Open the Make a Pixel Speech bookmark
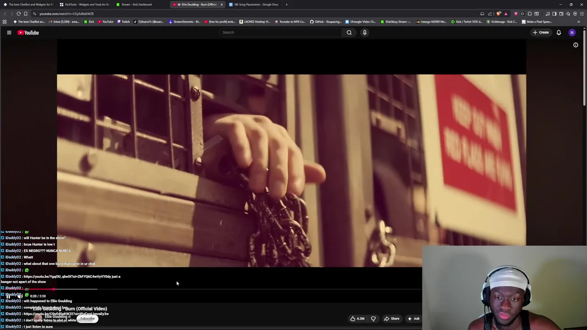Viewport: 587px width, 330px height. (x=537, y=22)
